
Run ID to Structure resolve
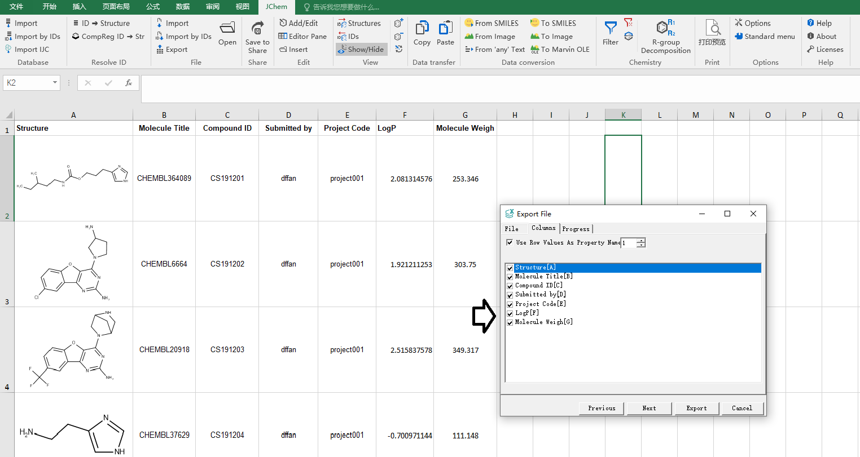[x=102, y=23]
